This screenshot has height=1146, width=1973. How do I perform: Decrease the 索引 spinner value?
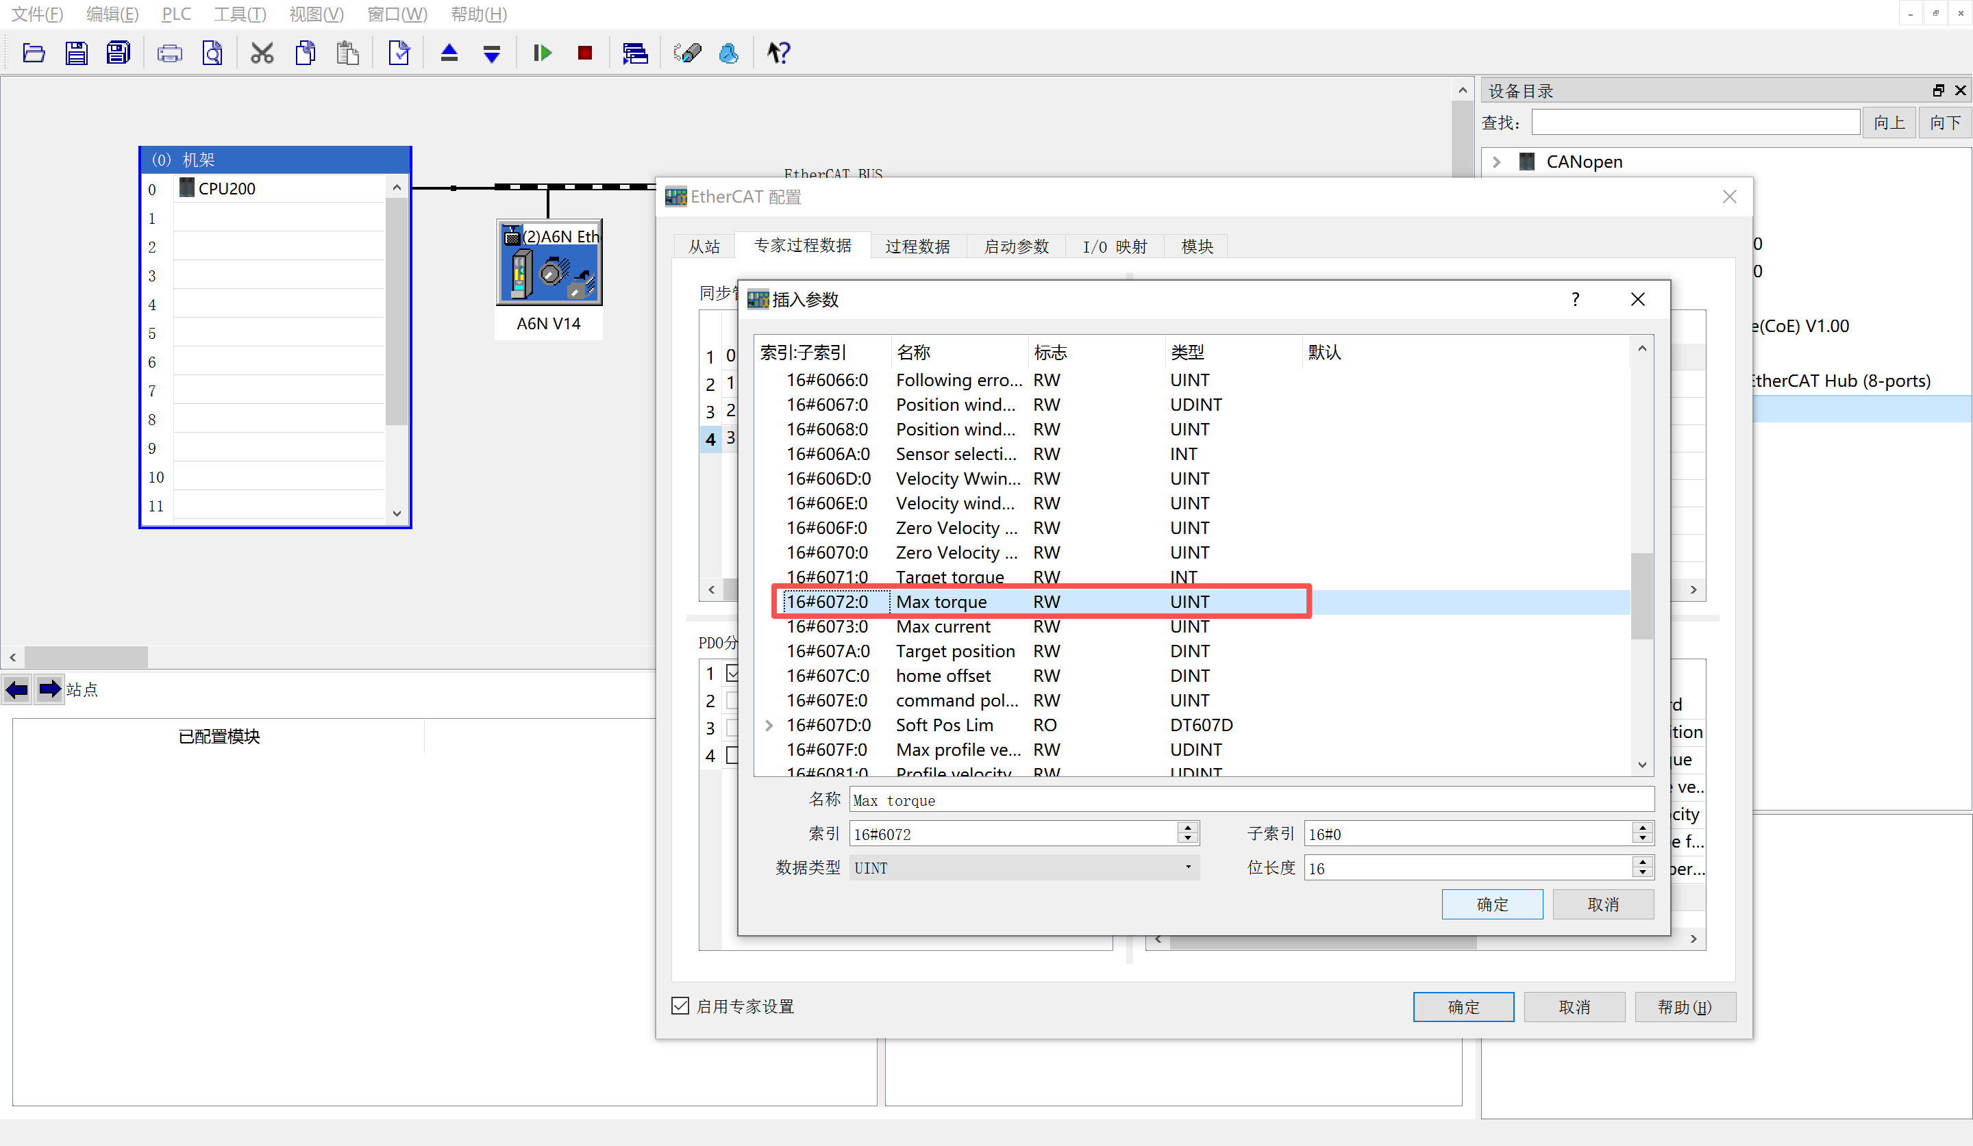(1189, 839)
